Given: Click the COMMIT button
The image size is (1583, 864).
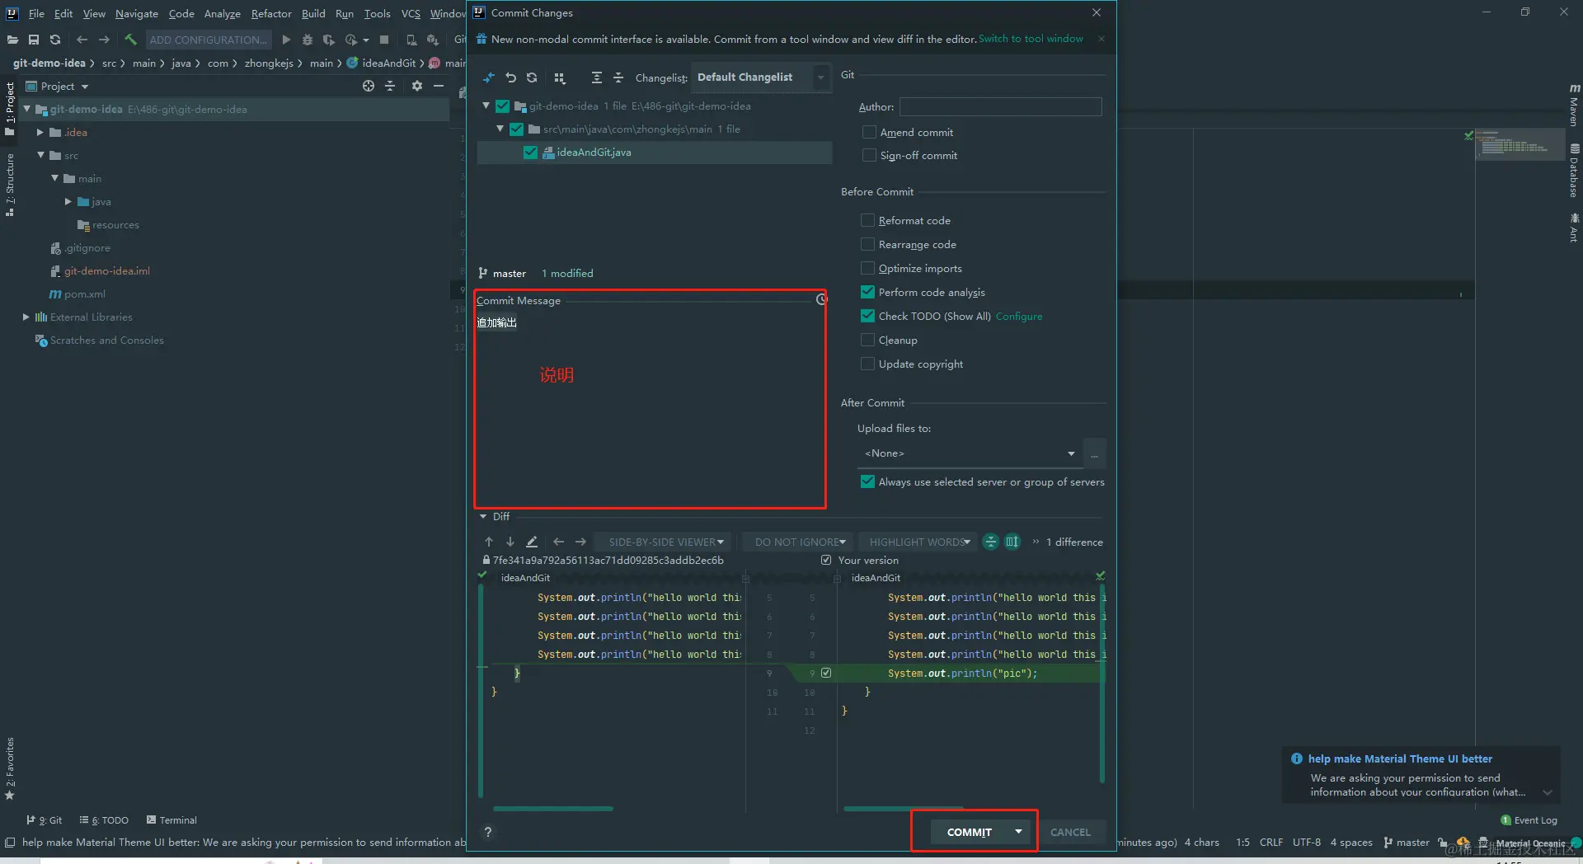Looking at the screenshot, I should click(x=970, y=832).
